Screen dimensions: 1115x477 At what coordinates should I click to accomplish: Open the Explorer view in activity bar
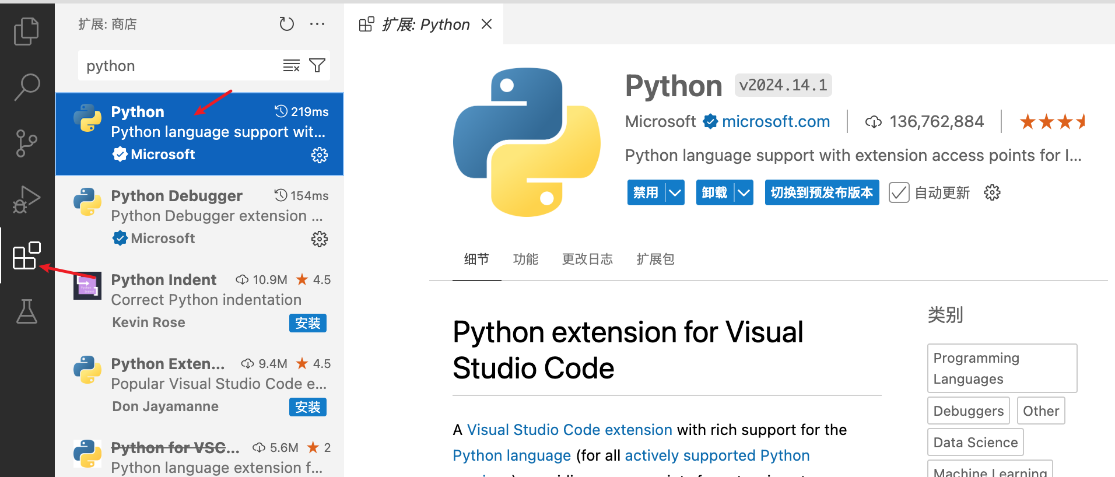pos(26,31)
